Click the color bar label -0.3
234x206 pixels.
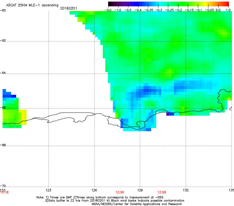click(159, 10)
